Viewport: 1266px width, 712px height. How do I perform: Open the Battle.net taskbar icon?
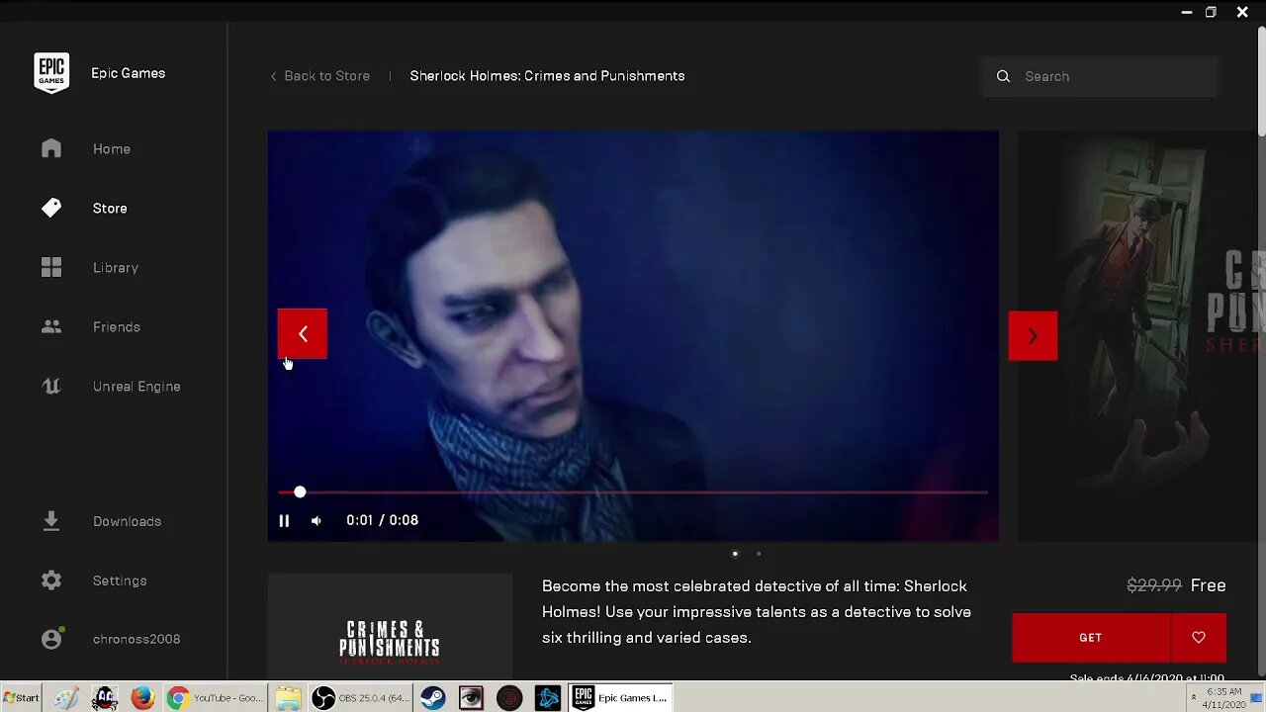548,698
